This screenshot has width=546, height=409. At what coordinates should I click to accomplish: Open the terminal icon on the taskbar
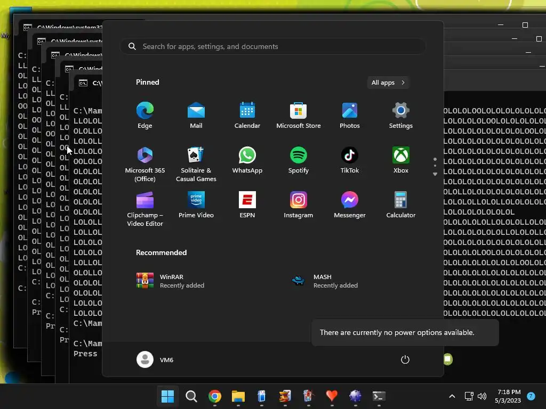point(379,396)
